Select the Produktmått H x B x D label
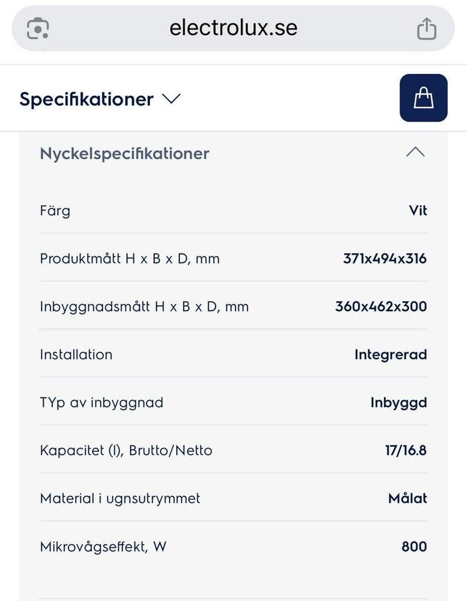The image size is (467, 601). click(129, 259)
